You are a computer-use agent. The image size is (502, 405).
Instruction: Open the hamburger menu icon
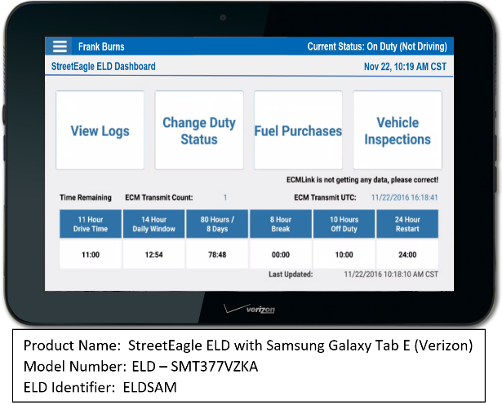tap(60, 46)
